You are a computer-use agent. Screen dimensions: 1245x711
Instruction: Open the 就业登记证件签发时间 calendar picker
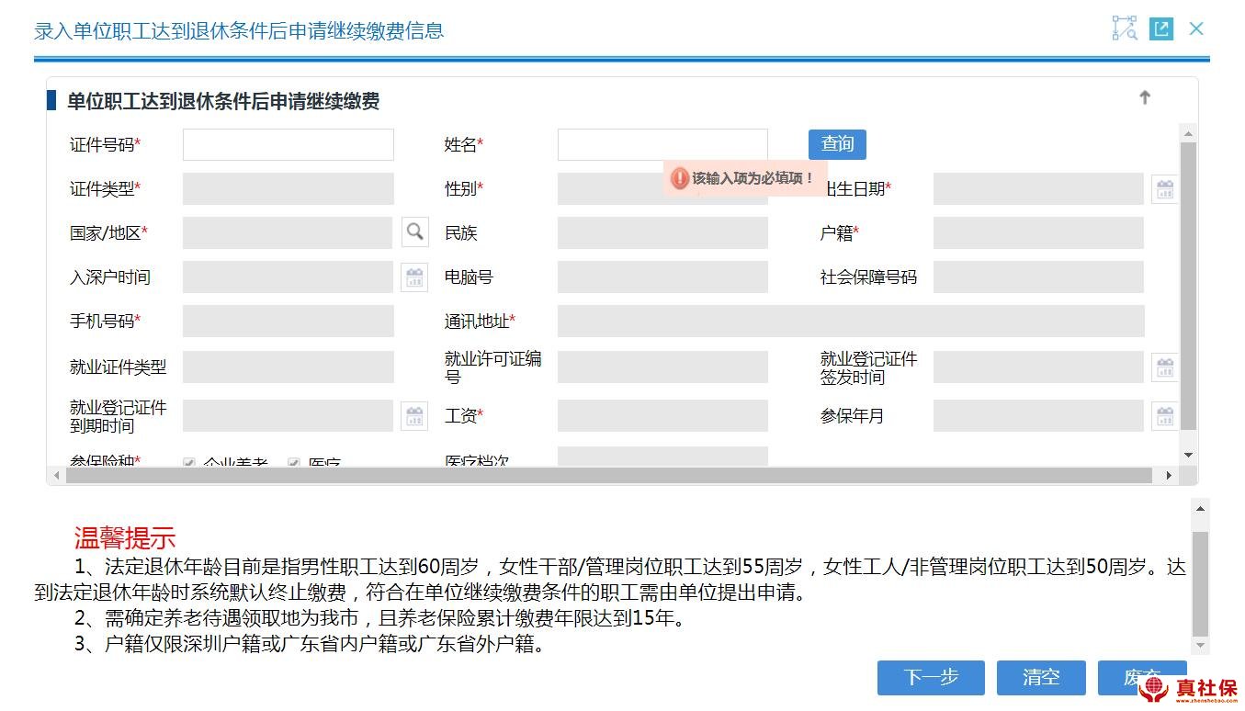[1164, 368]
